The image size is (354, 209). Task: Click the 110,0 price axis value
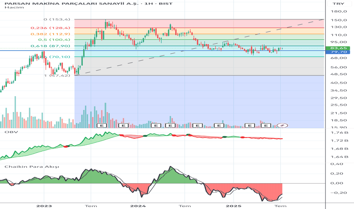(x=339, y=35)
